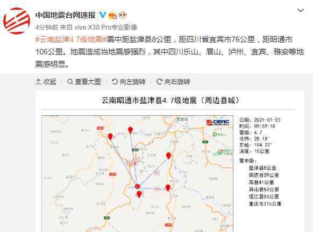The height and width of the screenshot is (232, 313).
Task: Click the blue verified V badge
Action: [x=103, y=15]
